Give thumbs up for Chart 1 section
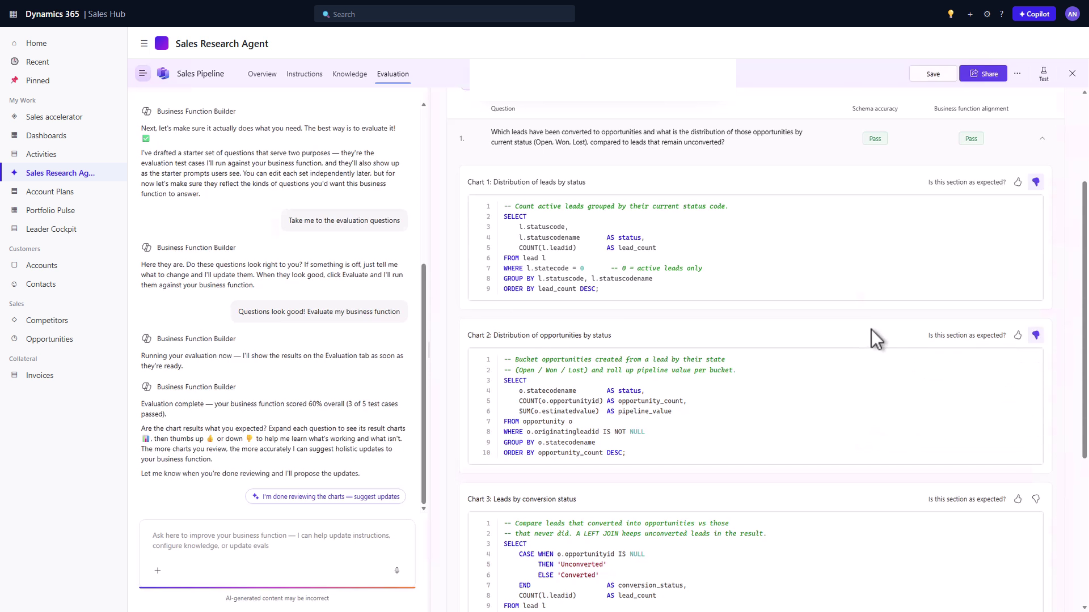Viewport: 1089px width, 612px height. click(x=1018, y=182)
